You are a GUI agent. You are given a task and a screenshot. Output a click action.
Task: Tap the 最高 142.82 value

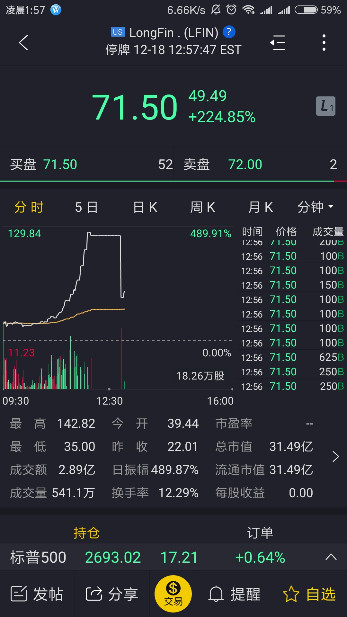[76, 424]
